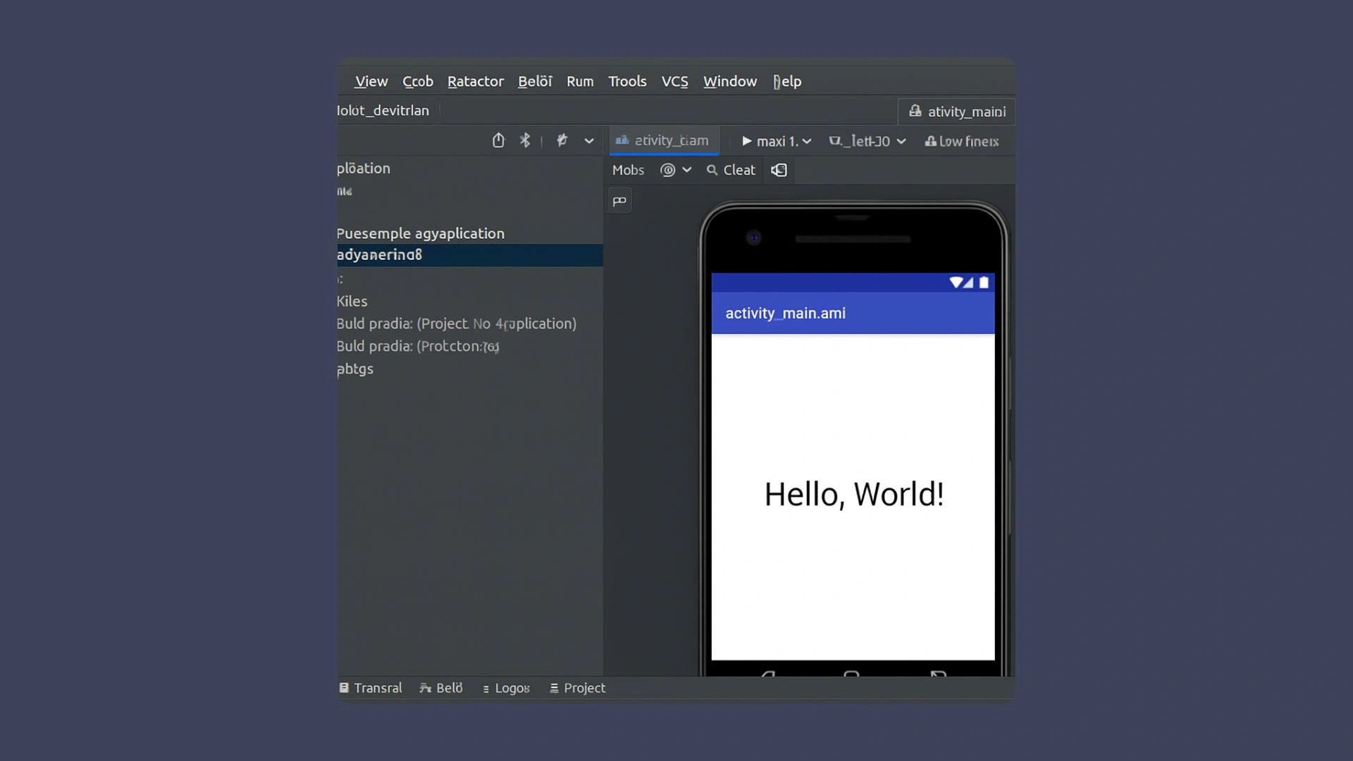This screenshot has width=1353, height=761.
Task: Click the speaker icon in the log panel toolbar
Action: click(778, 170)
